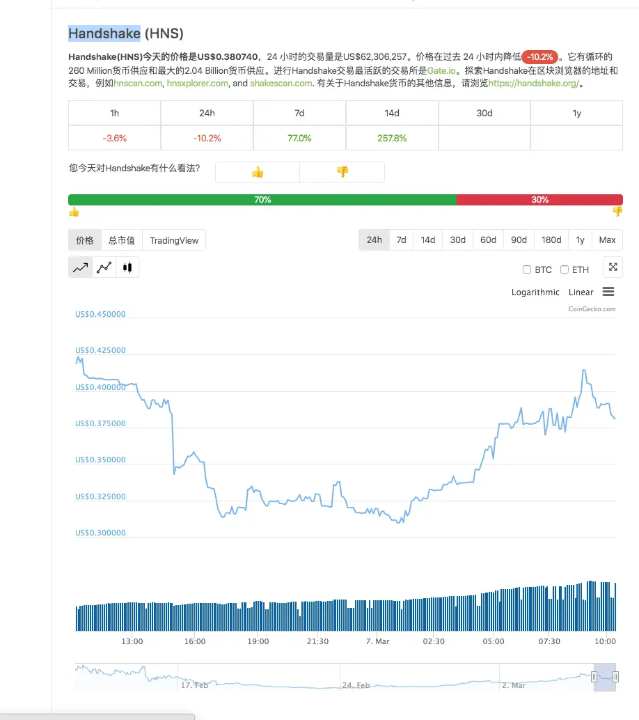Screen dimensions: 639x720
Task: Click the 17. Feb area in navigator
Action: coord(195,684)
